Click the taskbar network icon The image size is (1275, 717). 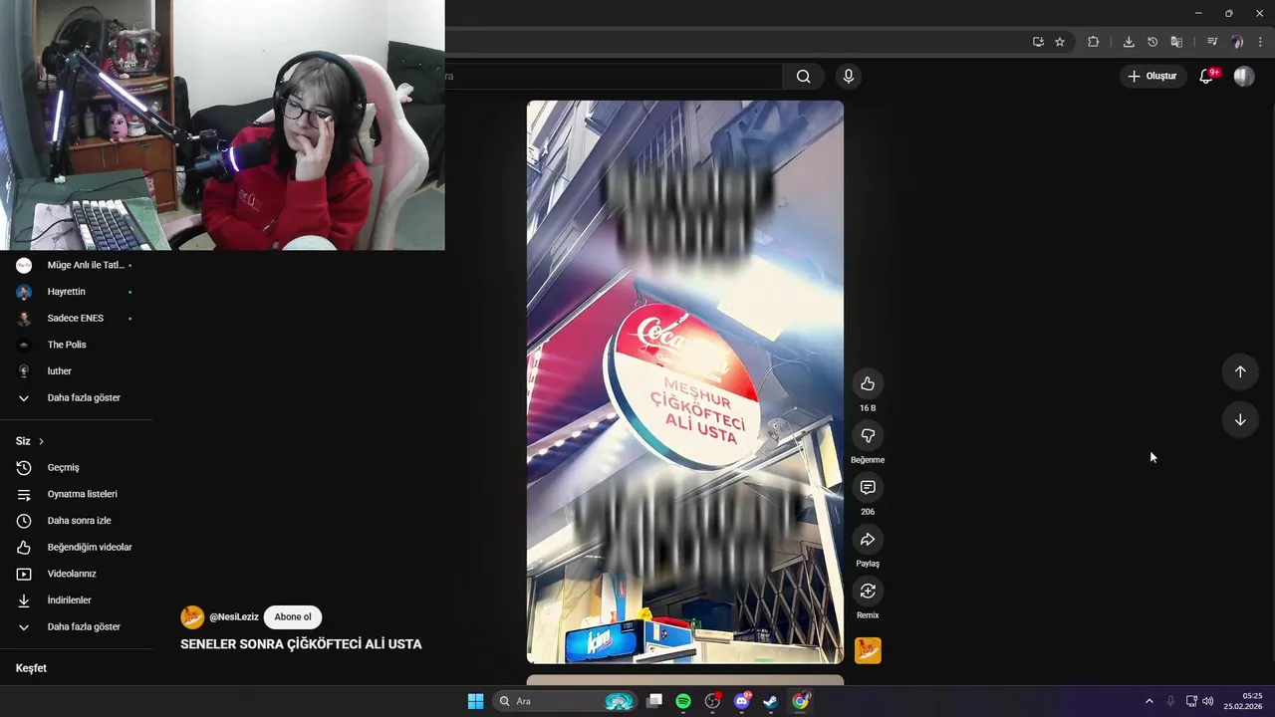(x=1191, y=701)
